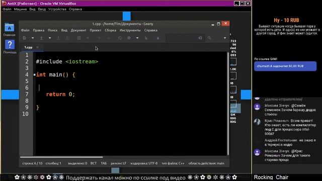Click the editor's horizontal scrollbar
Screen dimensions: 322x181
pyautogui.click(x=61, y=157)
